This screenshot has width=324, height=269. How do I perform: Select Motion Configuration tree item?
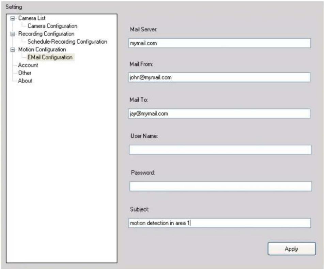click(x=42, y=50)
